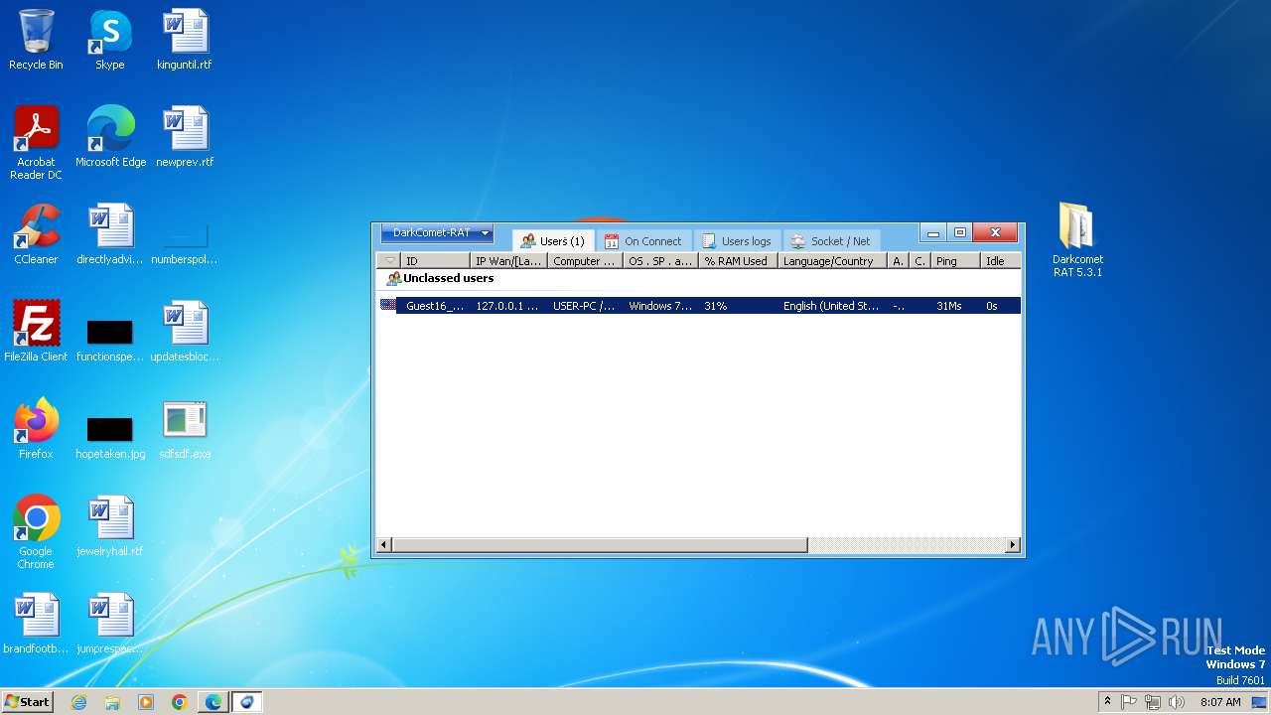
Task: Open jumprespec... document icon
Action: pos(109,624)
